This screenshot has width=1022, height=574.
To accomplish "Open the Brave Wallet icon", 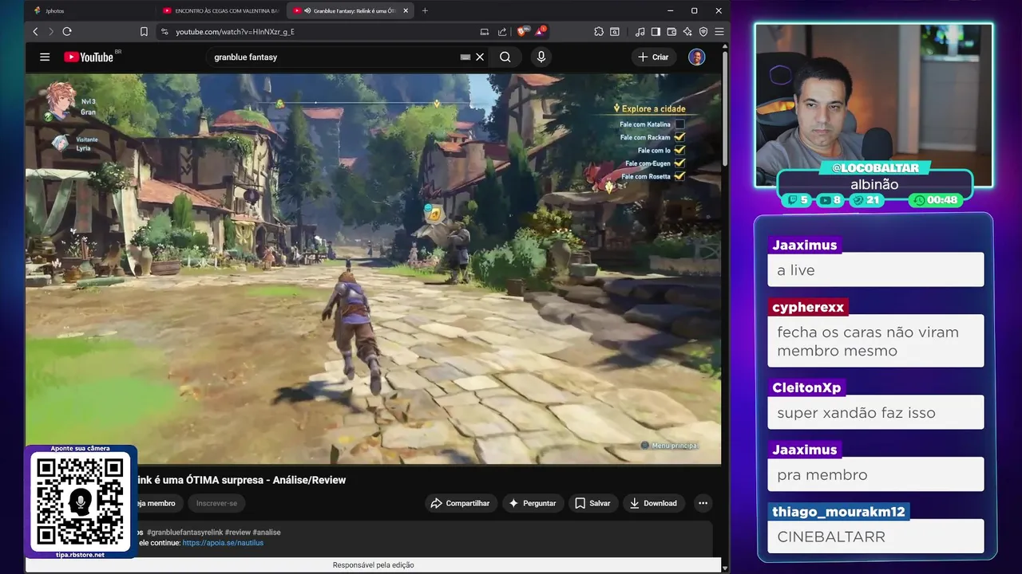I will pos(671,31).
